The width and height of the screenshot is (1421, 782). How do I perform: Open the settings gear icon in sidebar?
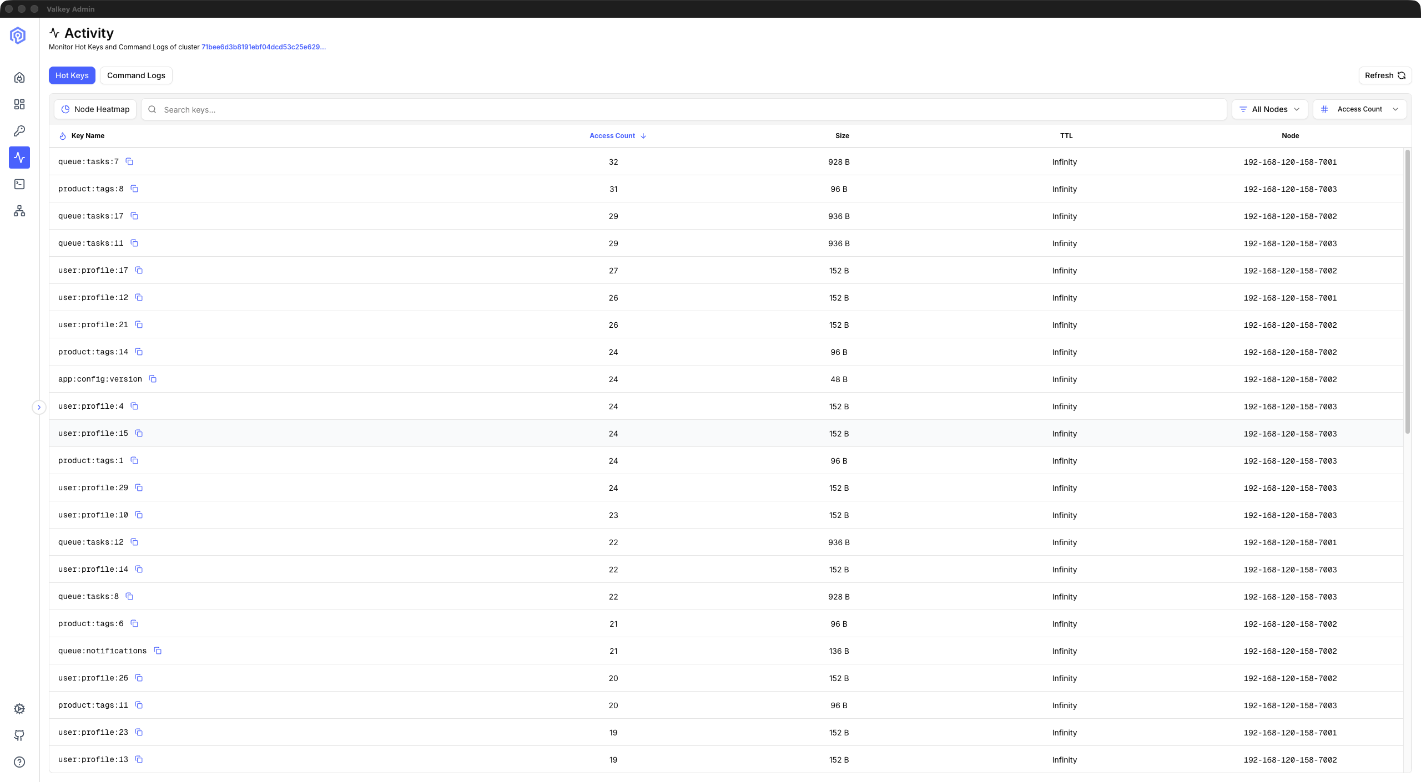pyautogui.click(x=19, y=709)
